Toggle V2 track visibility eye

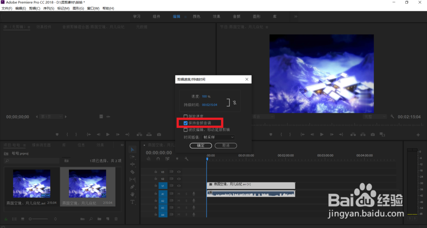[x=179, y=179]
